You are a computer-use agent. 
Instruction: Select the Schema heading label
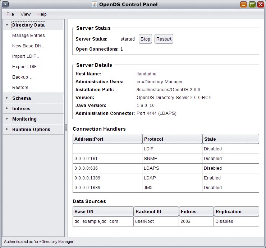[22, 98]
